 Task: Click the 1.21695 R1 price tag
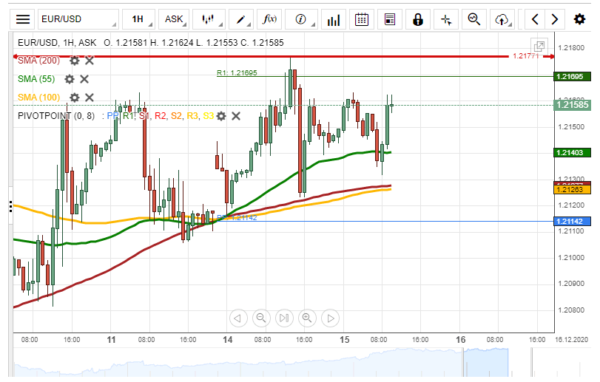point(573,76)
